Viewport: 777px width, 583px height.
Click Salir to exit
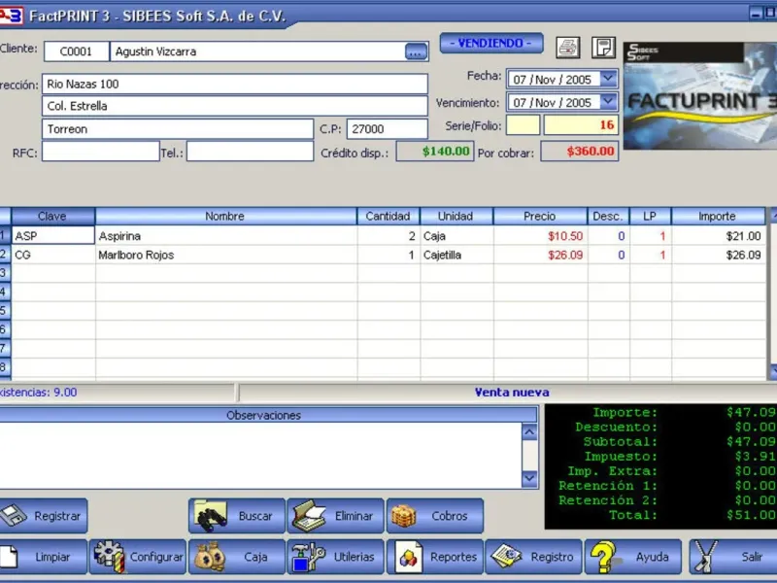[733, 557]
